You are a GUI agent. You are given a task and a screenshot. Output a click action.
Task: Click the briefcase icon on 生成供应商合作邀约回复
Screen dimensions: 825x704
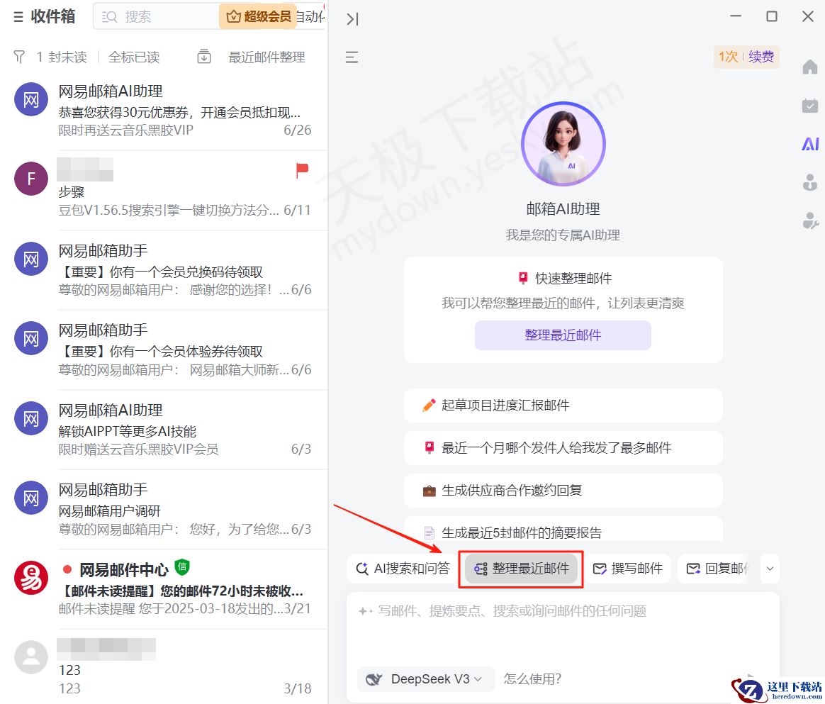coord(430,491)
